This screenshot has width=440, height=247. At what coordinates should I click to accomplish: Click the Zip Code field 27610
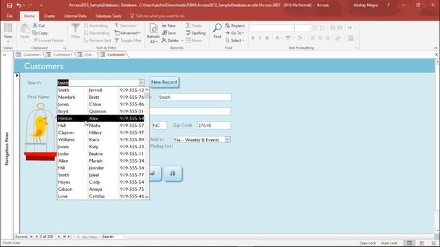point(214,126)
